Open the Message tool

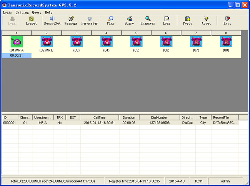(x=71, y=20)
